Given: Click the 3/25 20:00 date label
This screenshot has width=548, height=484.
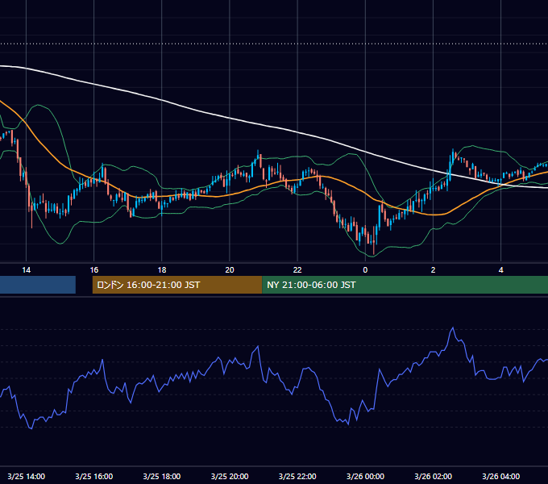Looking at the screenshot, I should [230, 476].
